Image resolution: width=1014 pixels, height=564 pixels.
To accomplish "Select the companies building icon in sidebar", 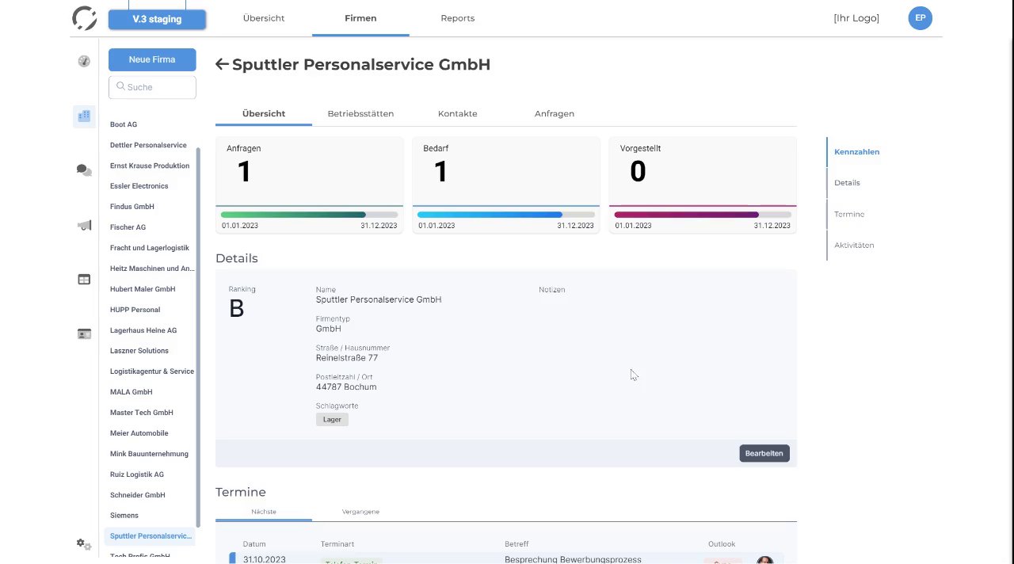I will [x=84, y=116].
